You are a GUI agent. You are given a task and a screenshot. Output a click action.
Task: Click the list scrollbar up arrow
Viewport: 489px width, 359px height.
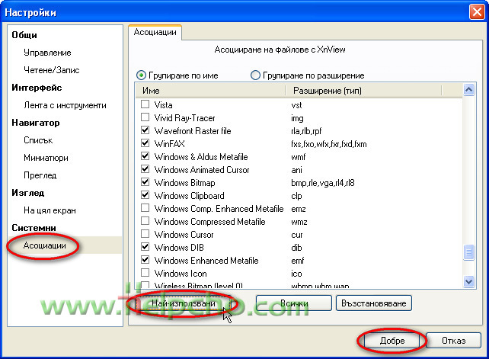468,90
